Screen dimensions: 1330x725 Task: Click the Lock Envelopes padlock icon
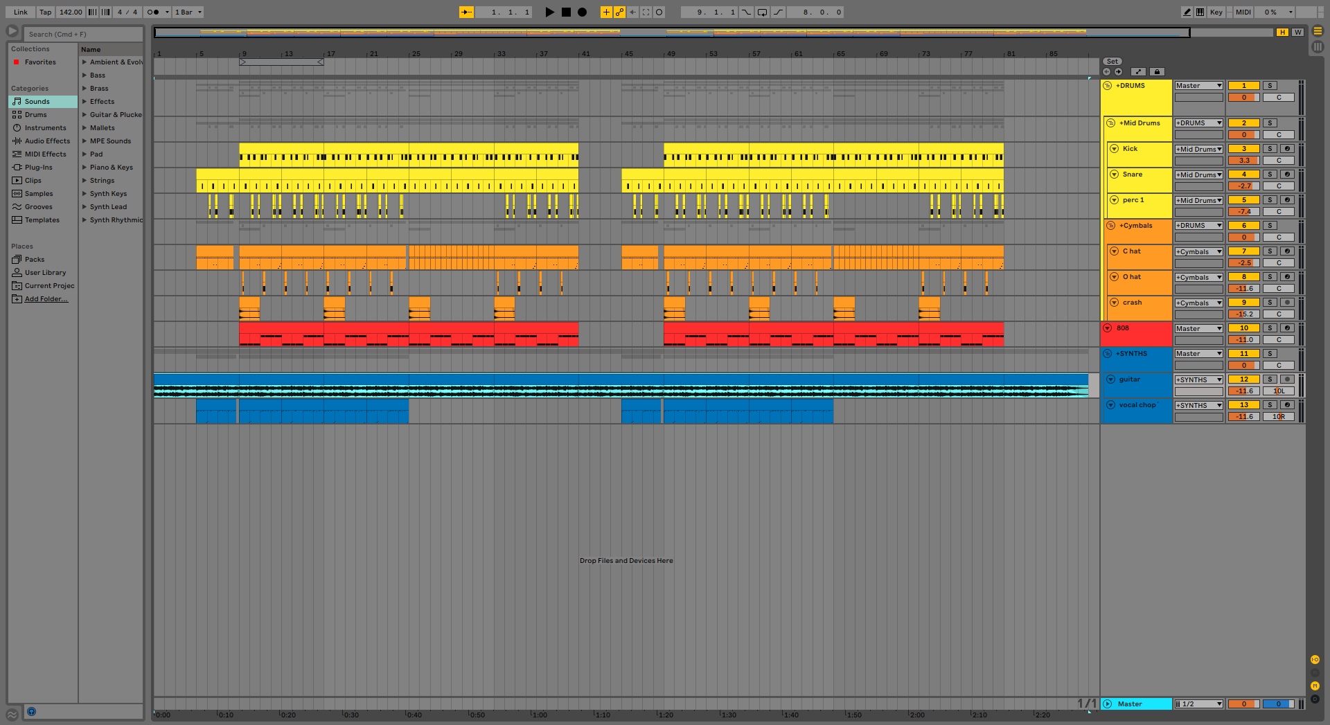(1157, 71)
